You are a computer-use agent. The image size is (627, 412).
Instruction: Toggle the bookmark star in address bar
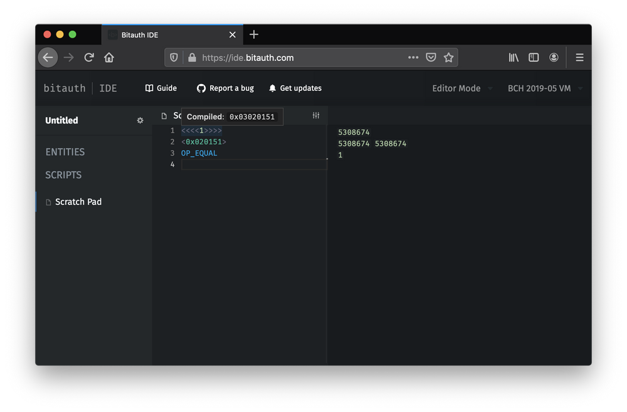(449, 57)
